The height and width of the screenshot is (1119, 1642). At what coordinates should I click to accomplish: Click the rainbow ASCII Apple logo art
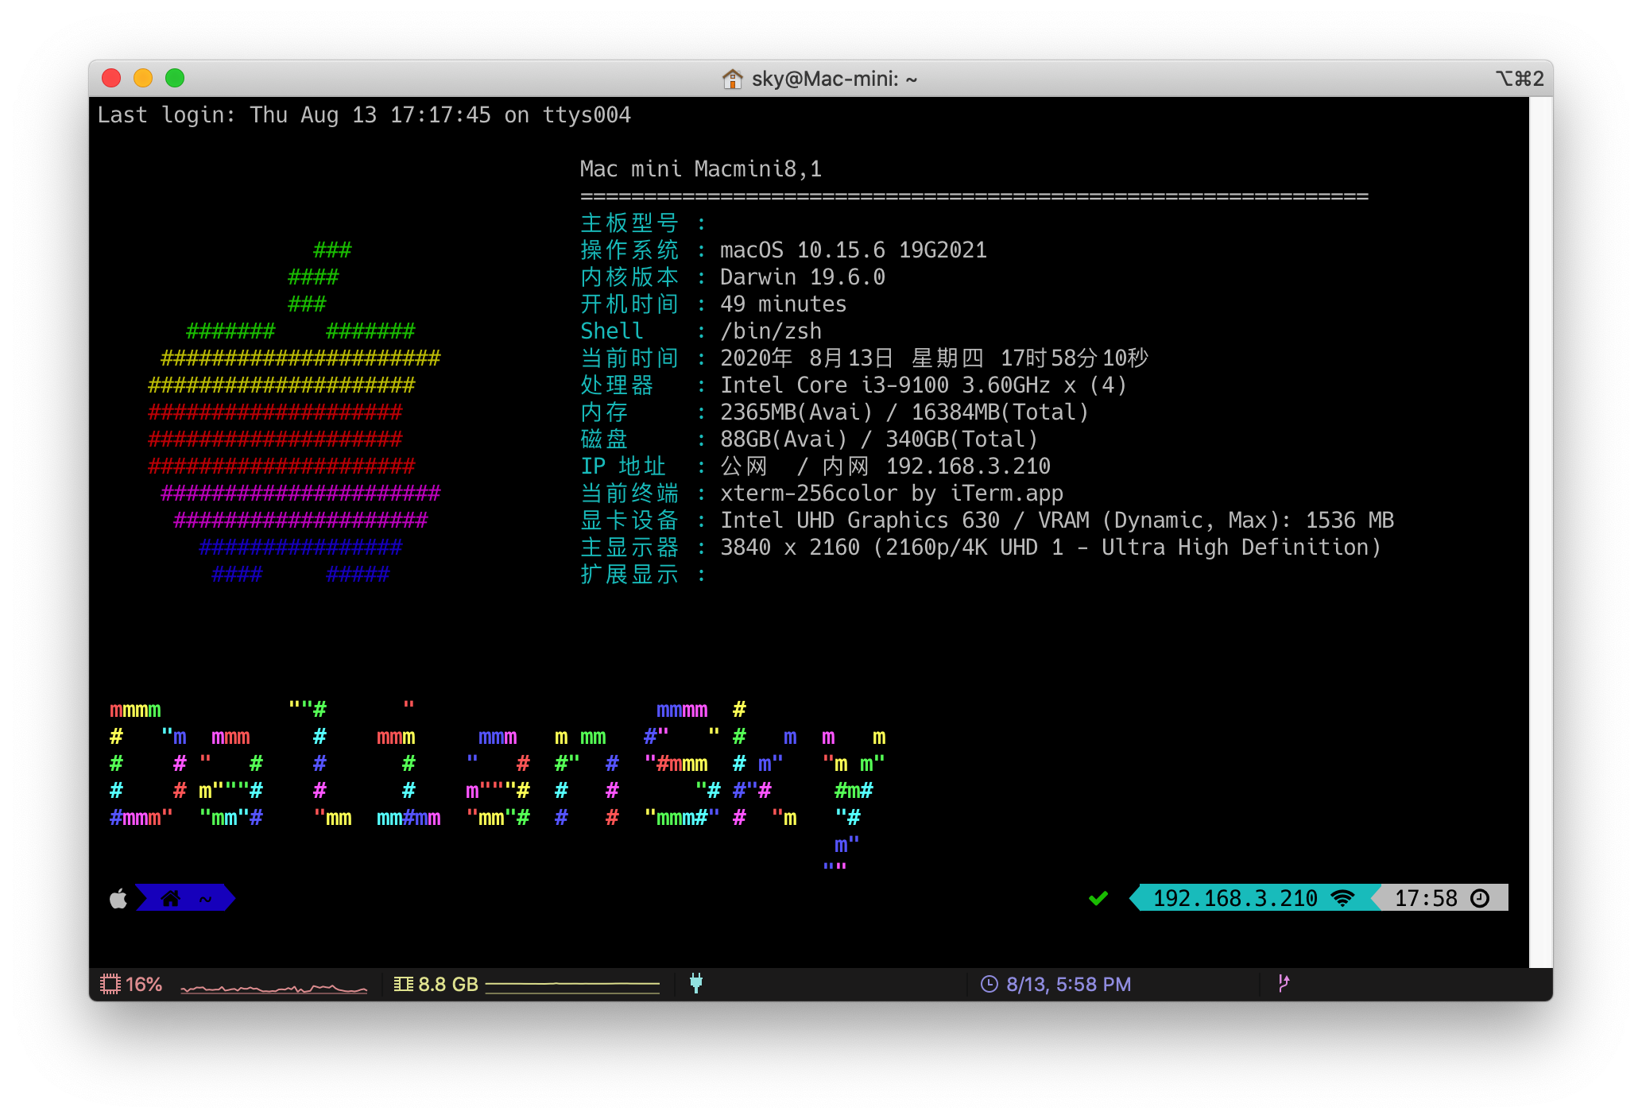coord(294,412)
